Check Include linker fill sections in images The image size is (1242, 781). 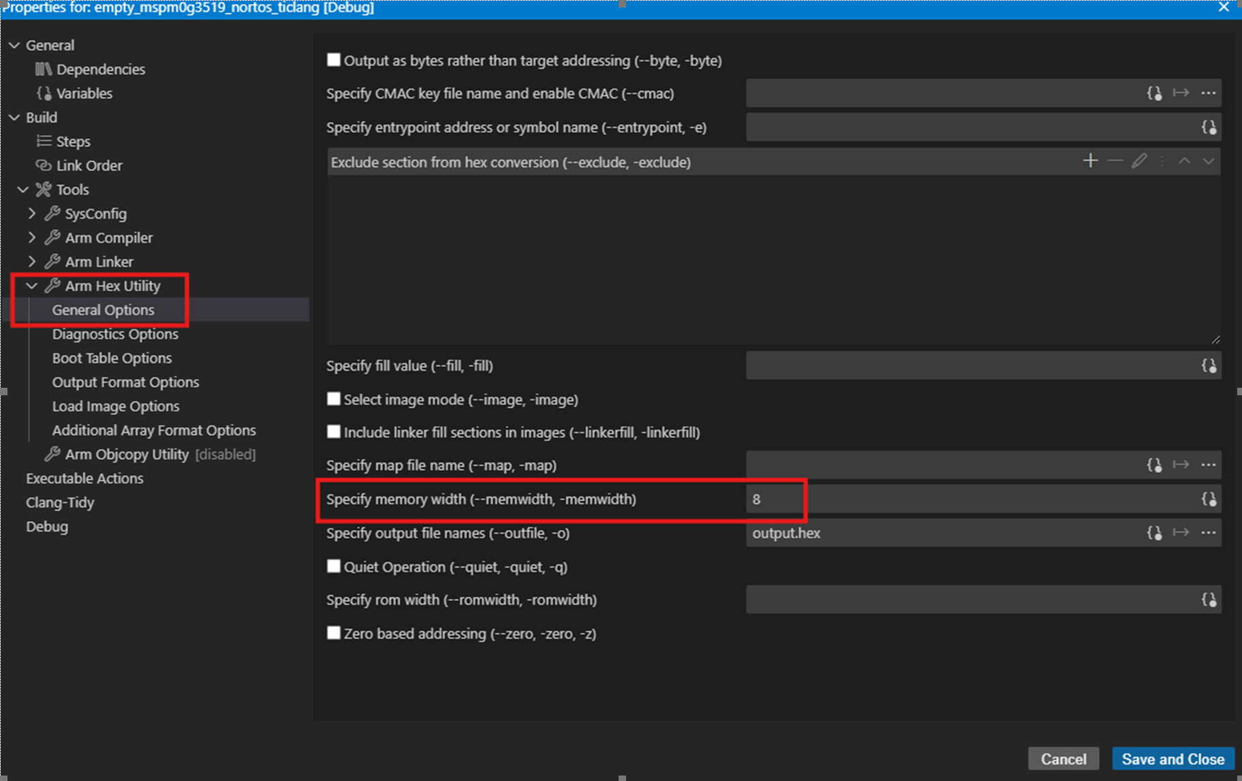(333, 431)
